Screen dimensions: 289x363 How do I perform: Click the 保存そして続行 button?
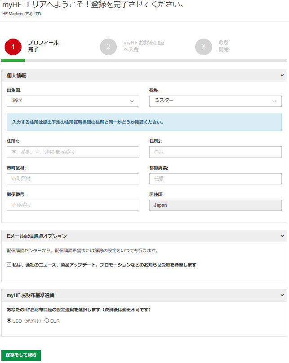point(21,355)
